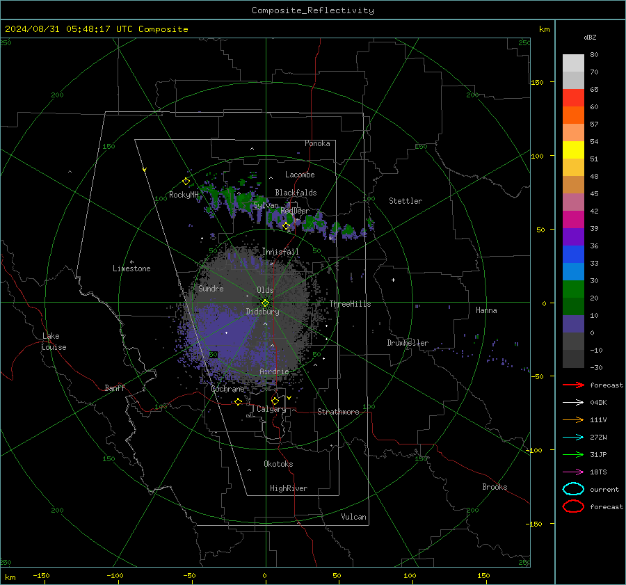626x585 pixels.
Task: Click the yellow radar-site diamond at map center
Action: point(265,303)
